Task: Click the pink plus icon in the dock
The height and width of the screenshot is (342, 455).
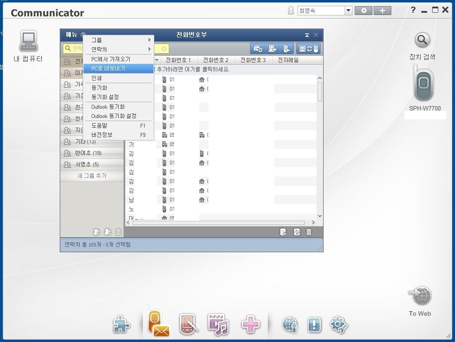Action: point(251,324)
